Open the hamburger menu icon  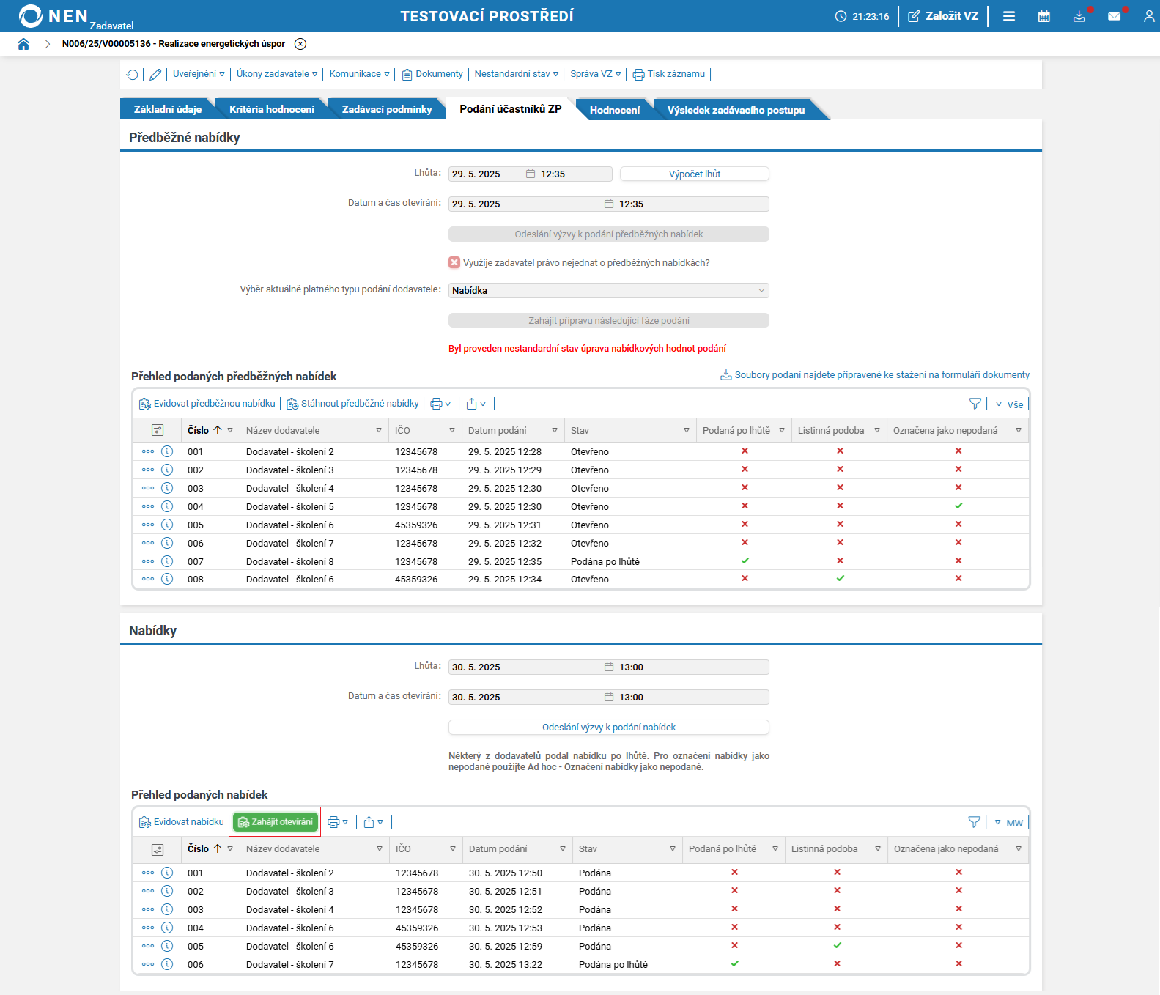tap(1008, 16)
